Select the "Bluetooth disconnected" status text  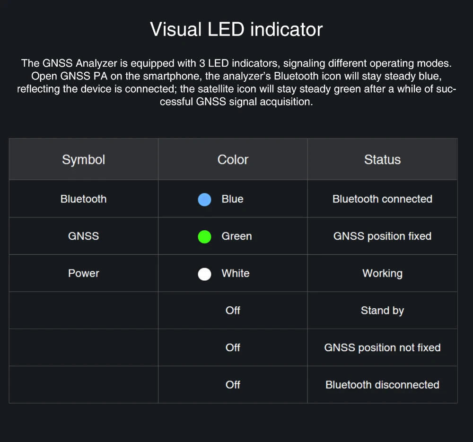382,385
